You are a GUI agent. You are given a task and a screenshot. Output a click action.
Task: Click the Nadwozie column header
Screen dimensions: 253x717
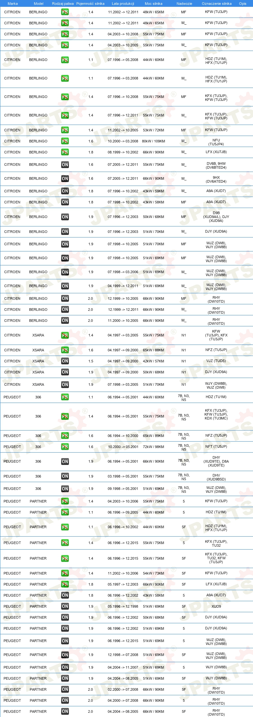pos(184,4)
